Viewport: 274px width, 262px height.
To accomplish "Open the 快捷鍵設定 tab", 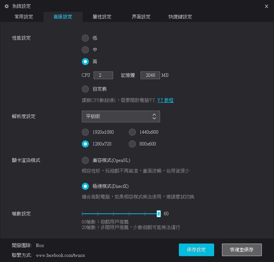I will 180,17.
